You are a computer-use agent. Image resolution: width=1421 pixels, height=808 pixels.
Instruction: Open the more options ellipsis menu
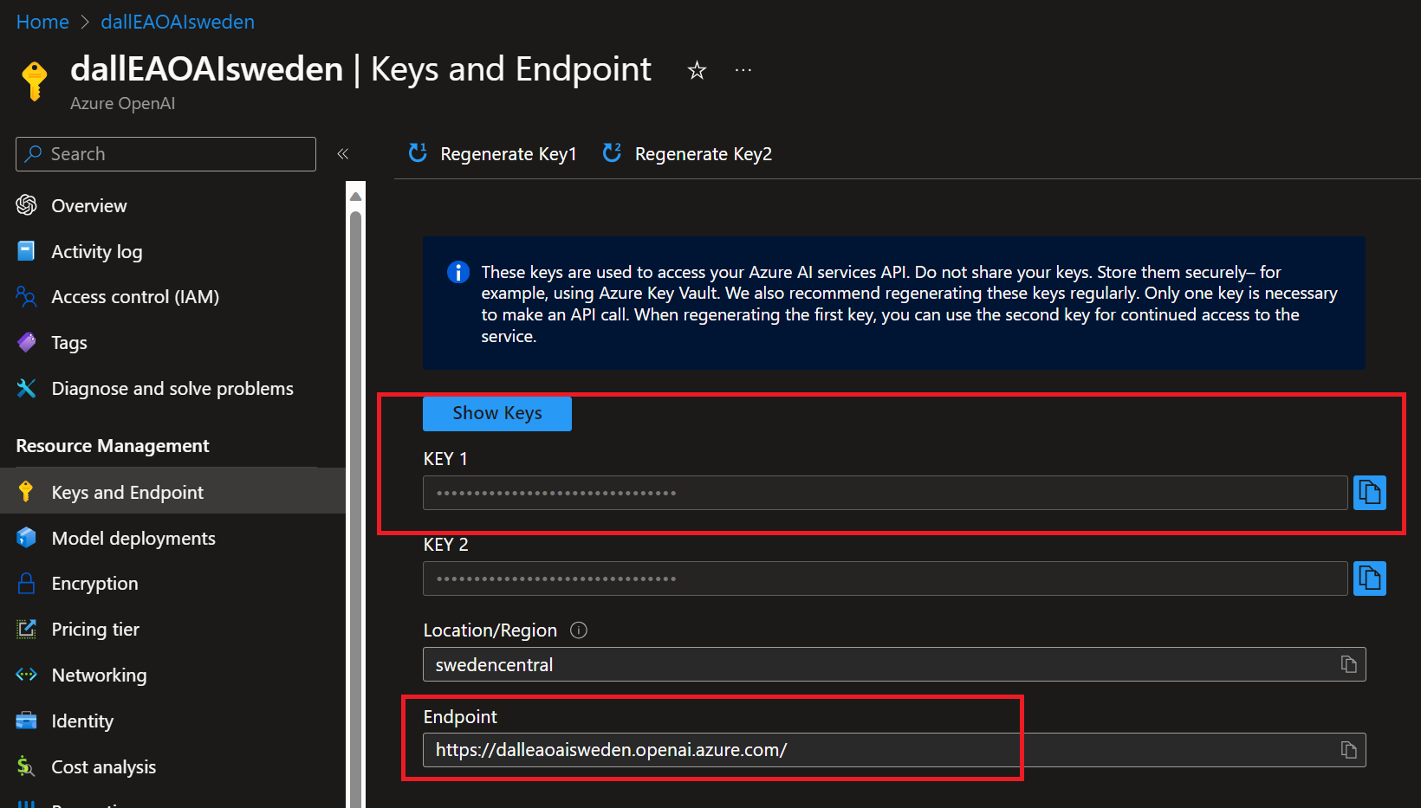click(x=743, y=70)
